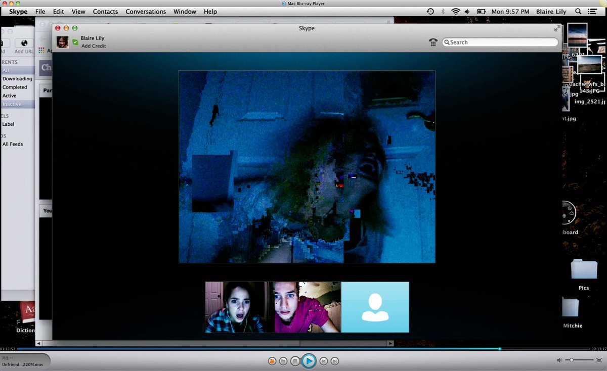Click the open file folder button in player
The width and height of the screenshot is (607, 371).
pyautogui.click(x=283, y=361)
